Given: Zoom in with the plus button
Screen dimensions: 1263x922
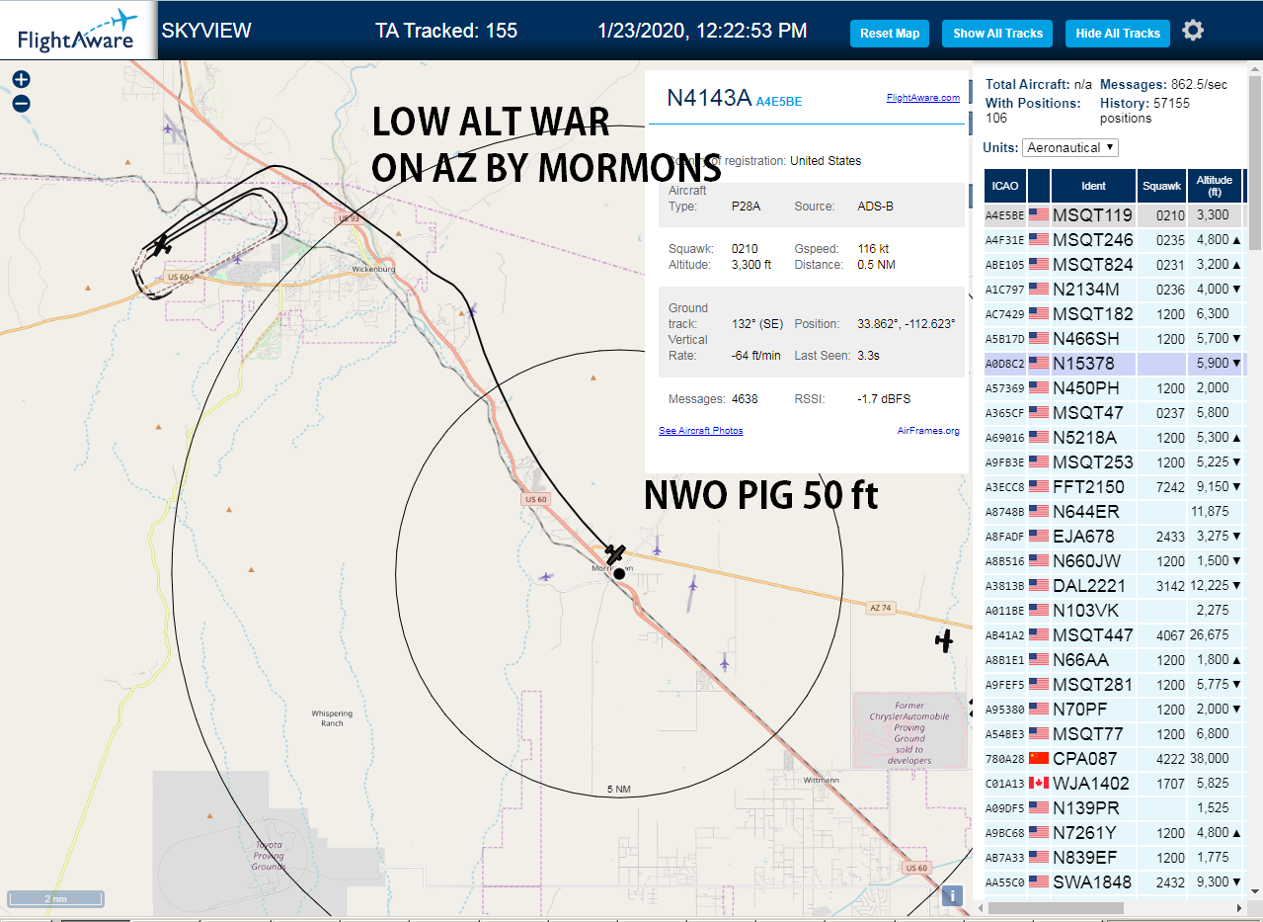Looking at the screenshot, I should [x=21, y=80].
